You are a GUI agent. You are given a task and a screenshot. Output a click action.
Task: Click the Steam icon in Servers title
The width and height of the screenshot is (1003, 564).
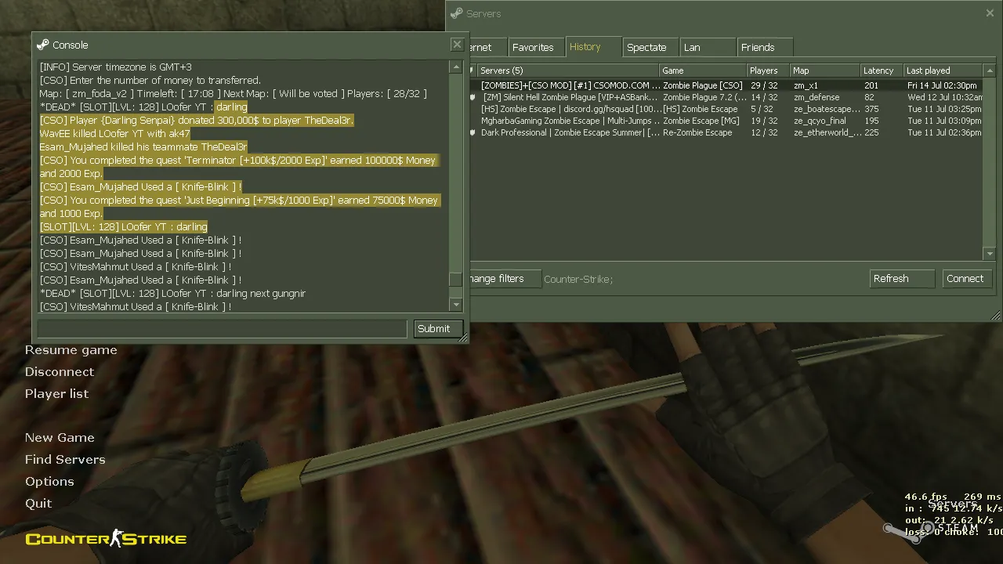pos(457,13)
